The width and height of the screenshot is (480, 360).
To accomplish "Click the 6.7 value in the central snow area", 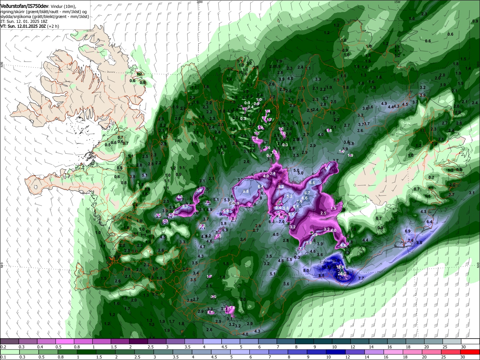I will point(307,192).
